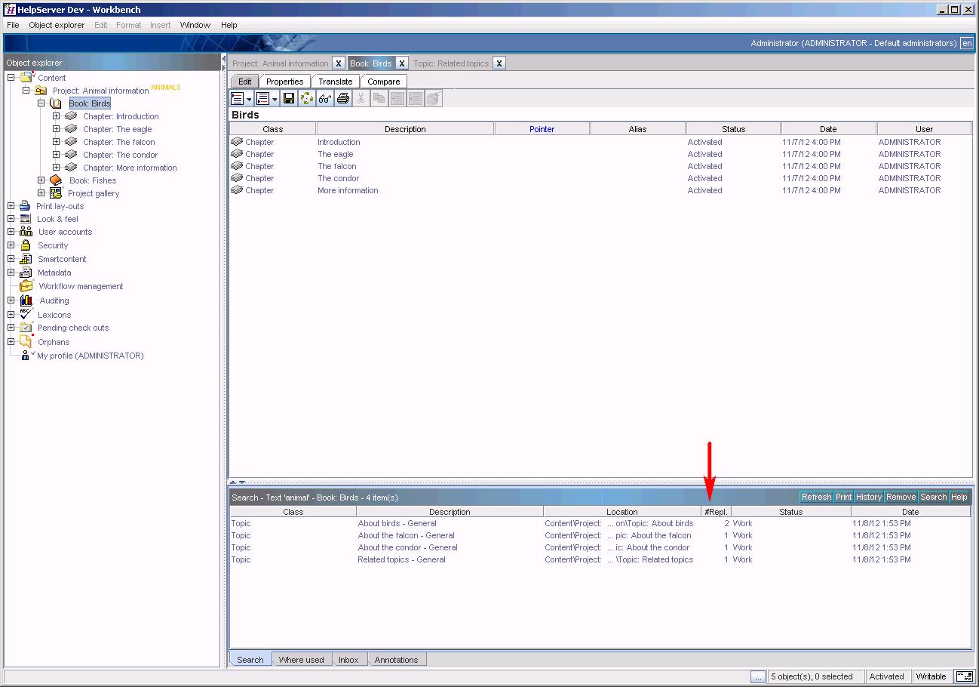Click the Workflow management icon
This screenshot has width=979, height=687.
pyautogui.click(x=26, y=285)
